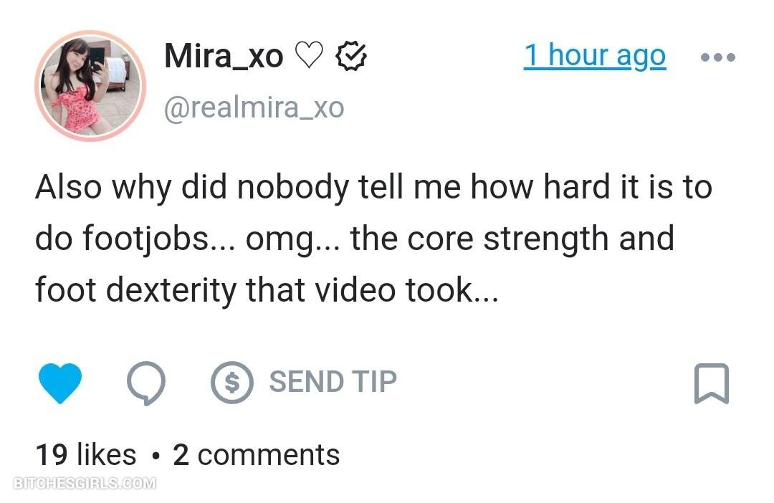The width and height of the screenshot is (774, 503).
Task: Click the dollar sign tip icon
Action: point(231,383)
